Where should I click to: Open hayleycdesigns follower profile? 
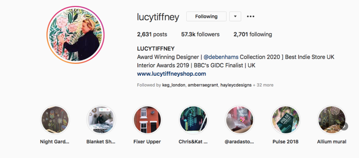click(x=236, y=85)
